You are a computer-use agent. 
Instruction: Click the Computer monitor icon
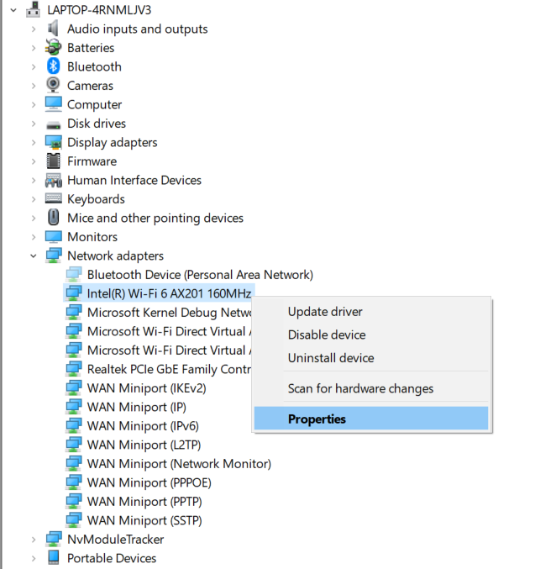tap(53, 104)
